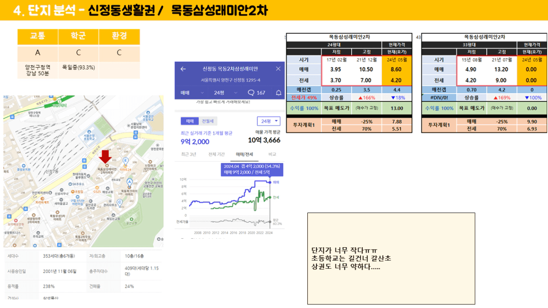Viewport: 548px width, 308px height.
Task: Click the 2024.04 chart tooltip
Action: (x=252, y=169)
